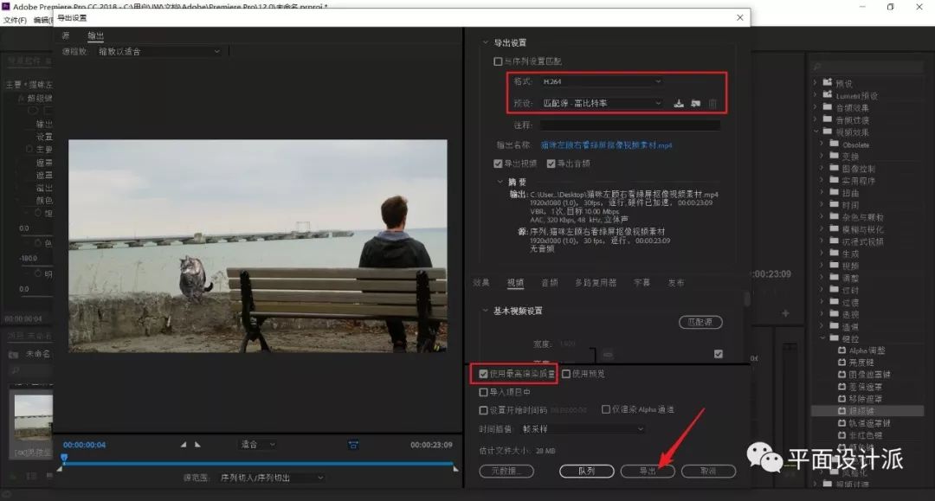Collapse the 基本视频设置 section
935x501 pixels.
click(486, 311)
